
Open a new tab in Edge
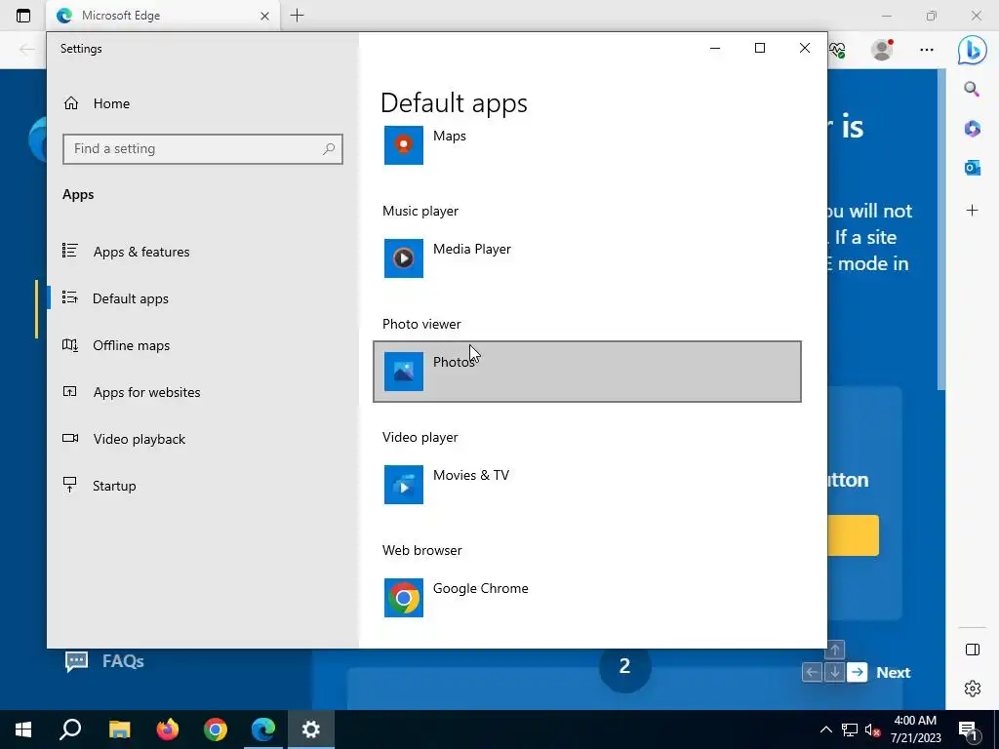point(297,16)
